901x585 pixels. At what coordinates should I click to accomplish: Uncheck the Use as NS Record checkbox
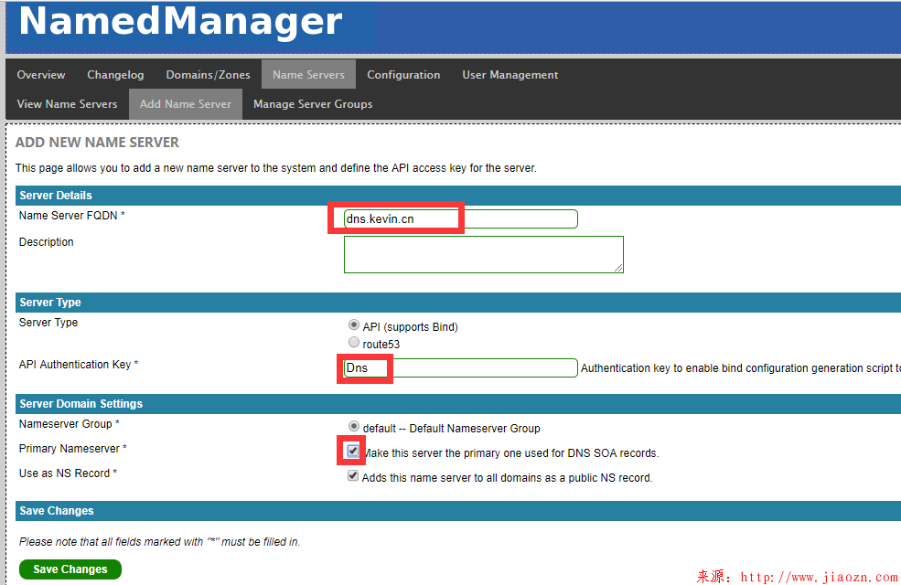click(x=353, y=476)
